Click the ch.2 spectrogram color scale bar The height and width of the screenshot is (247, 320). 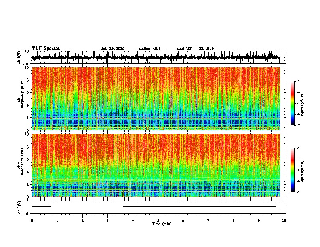tap(292, 170)
